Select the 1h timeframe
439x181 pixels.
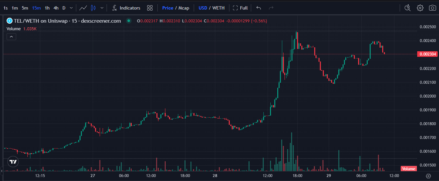pyautogui.click(x=47, y=8)
